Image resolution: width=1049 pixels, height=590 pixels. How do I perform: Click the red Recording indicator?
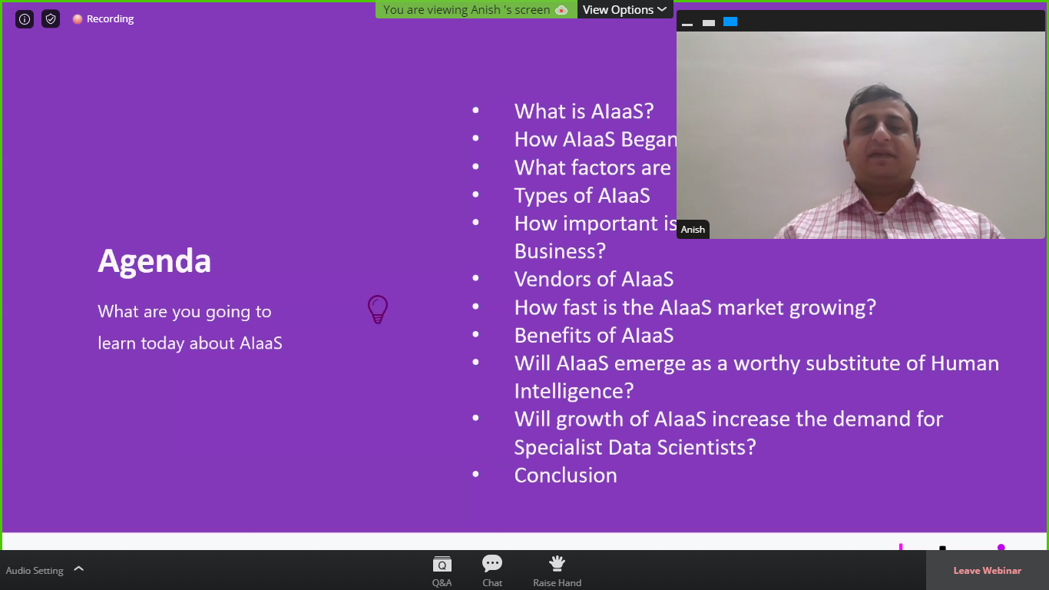[103, 19]
